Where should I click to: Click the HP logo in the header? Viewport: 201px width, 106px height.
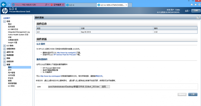click(x=5, y=11)
